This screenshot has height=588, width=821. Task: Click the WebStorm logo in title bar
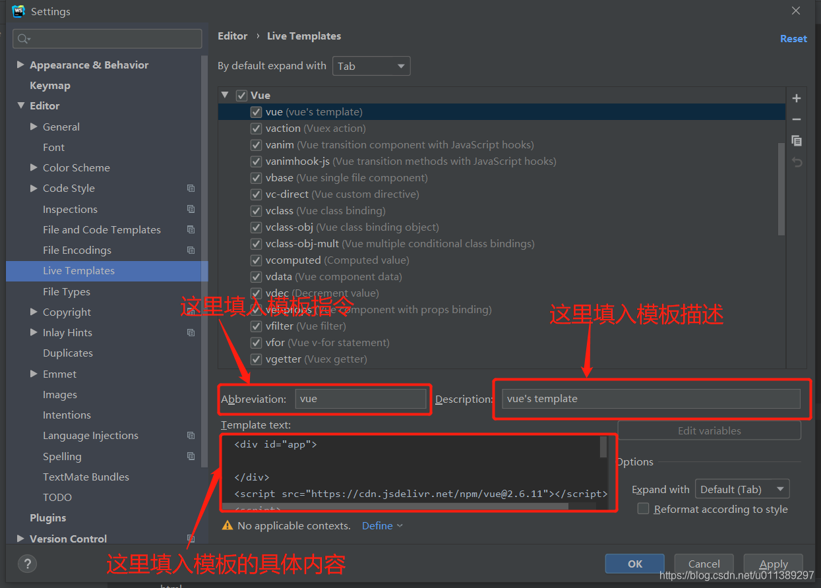pos(18,11)
